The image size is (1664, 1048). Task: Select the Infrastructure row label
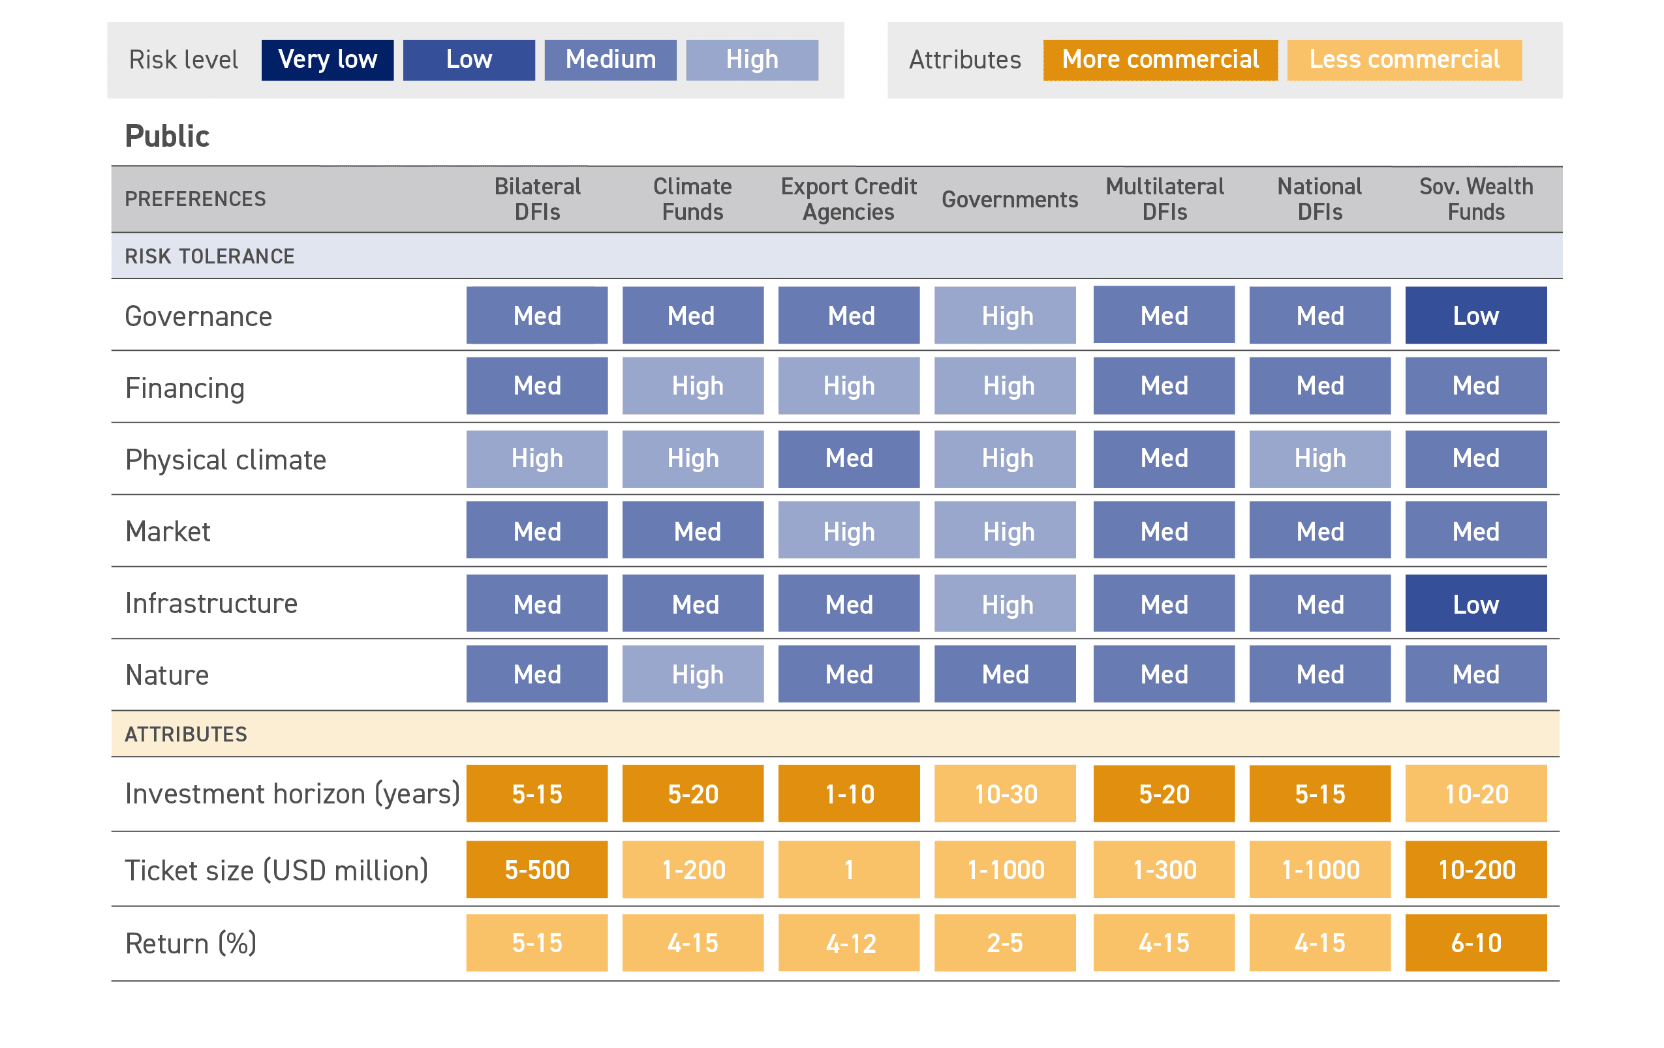pyautogui.click(x=211, y=603)
